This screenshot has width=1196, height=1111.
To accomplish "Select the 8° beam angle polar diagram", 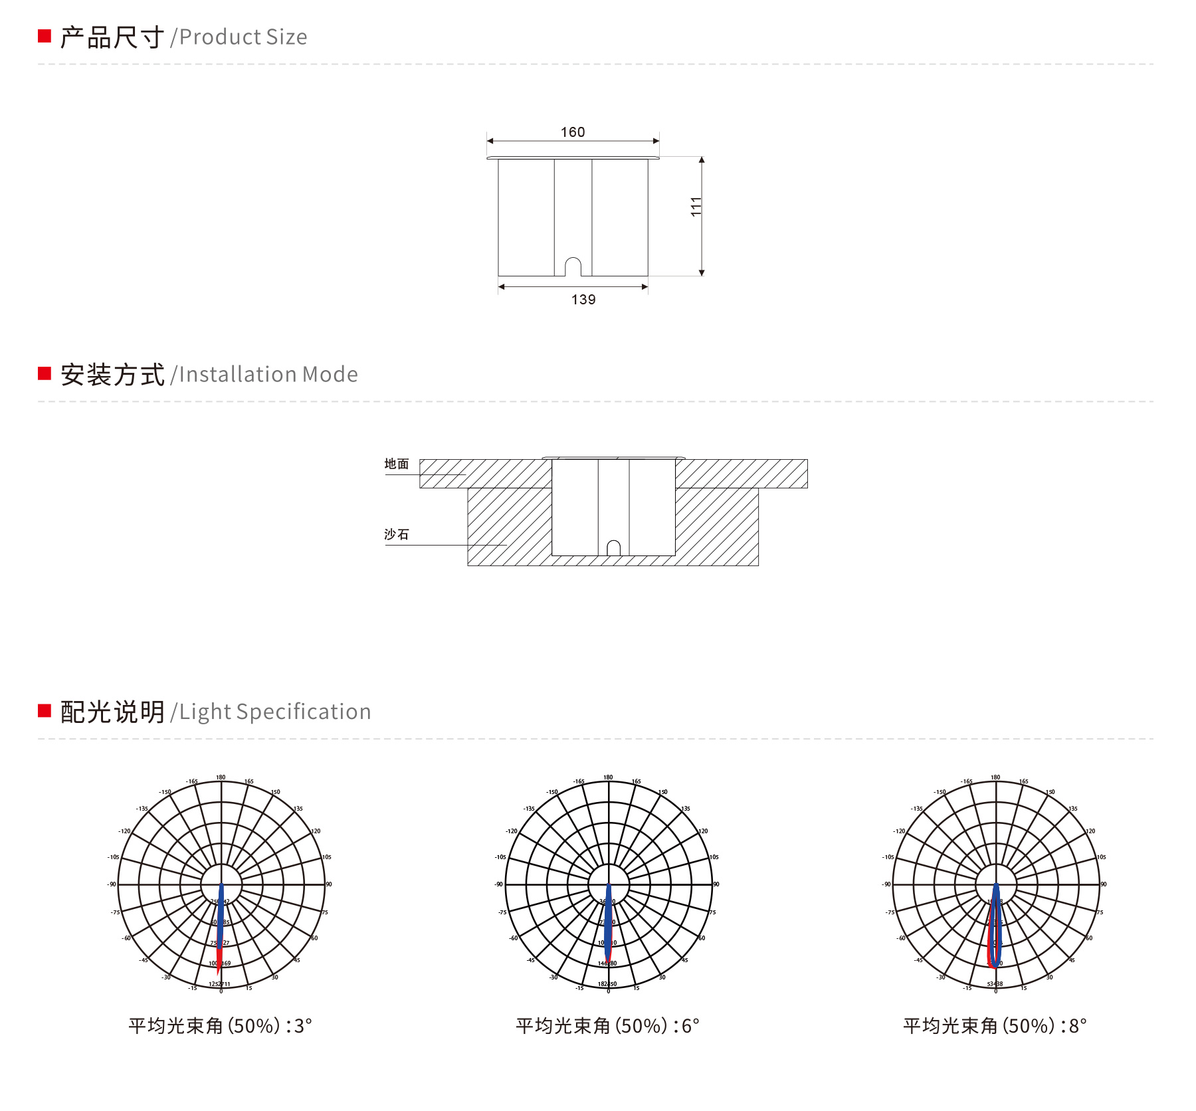I will (x=995, y=884).
